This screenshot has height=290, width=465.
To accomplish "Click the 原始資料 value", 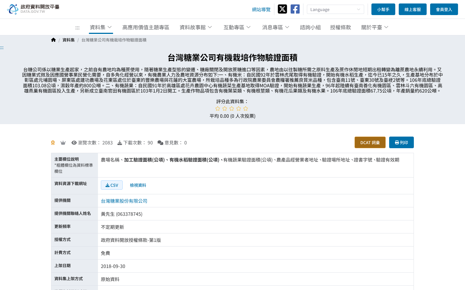I will (110, 279).
